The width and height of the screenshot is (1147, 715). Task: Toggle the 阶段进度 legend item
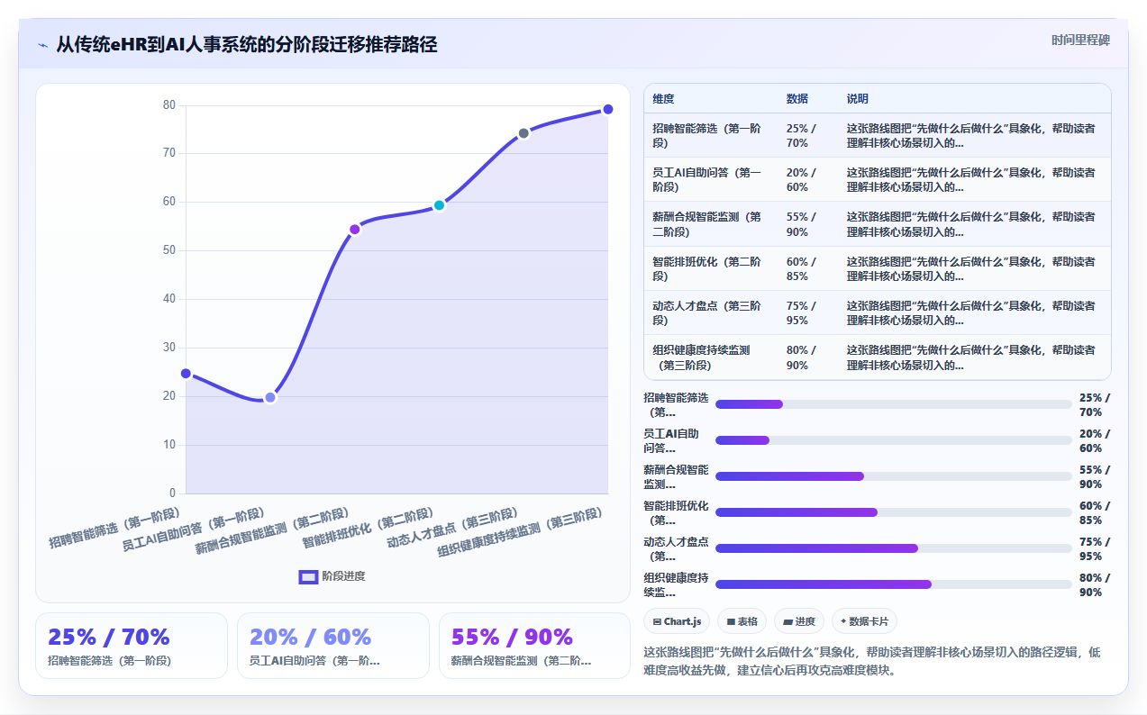pos(332,576)
